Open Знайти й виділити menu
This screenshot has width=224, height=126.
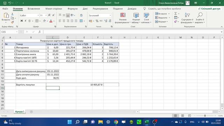point(200,18)
